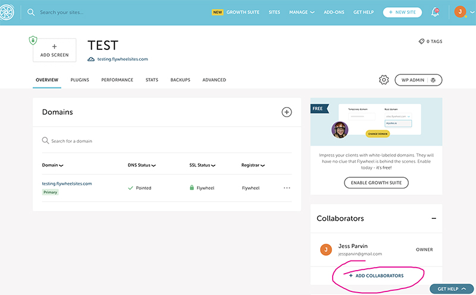476x295 pixels.
Task: Open testing.flywheelsites.com in the domains table
Action: (x=67, y=184)
